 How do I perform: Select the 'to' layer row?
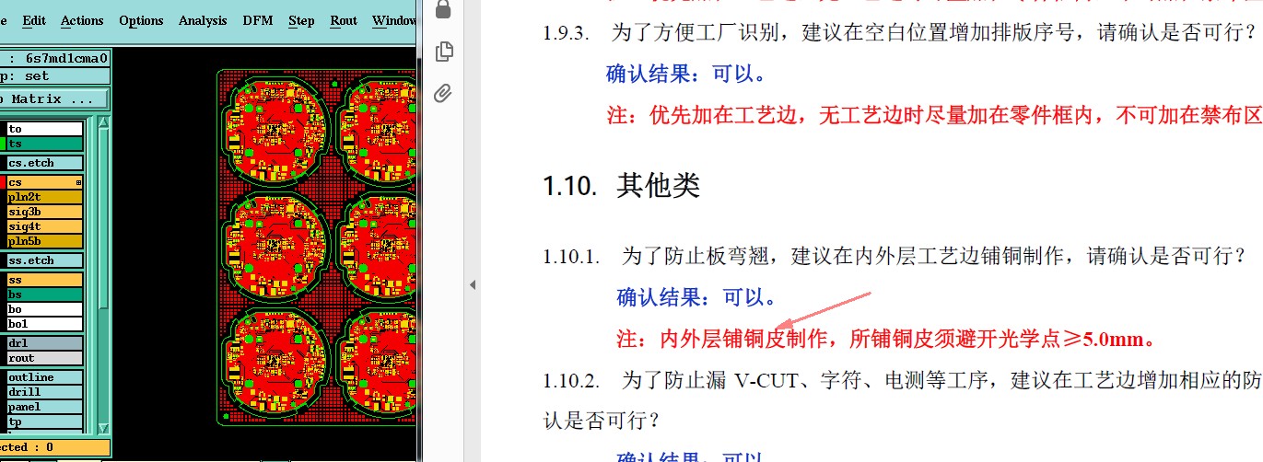45,129
